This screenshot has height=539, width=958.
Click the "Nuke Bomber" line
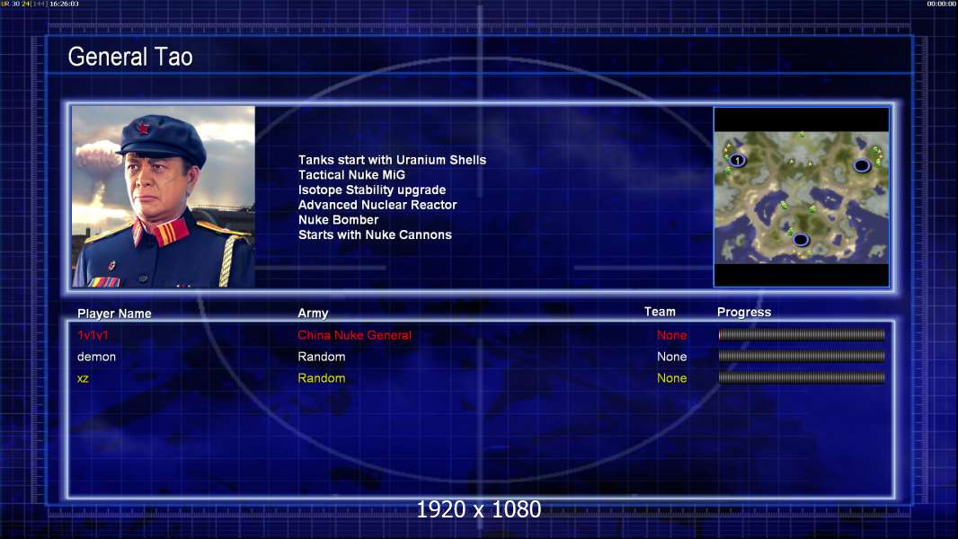click(x=339, y=220)
